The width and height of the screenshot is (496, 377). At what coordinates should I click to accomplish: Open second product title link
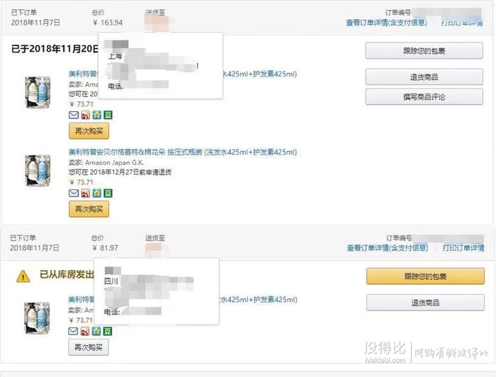(183, 152)
